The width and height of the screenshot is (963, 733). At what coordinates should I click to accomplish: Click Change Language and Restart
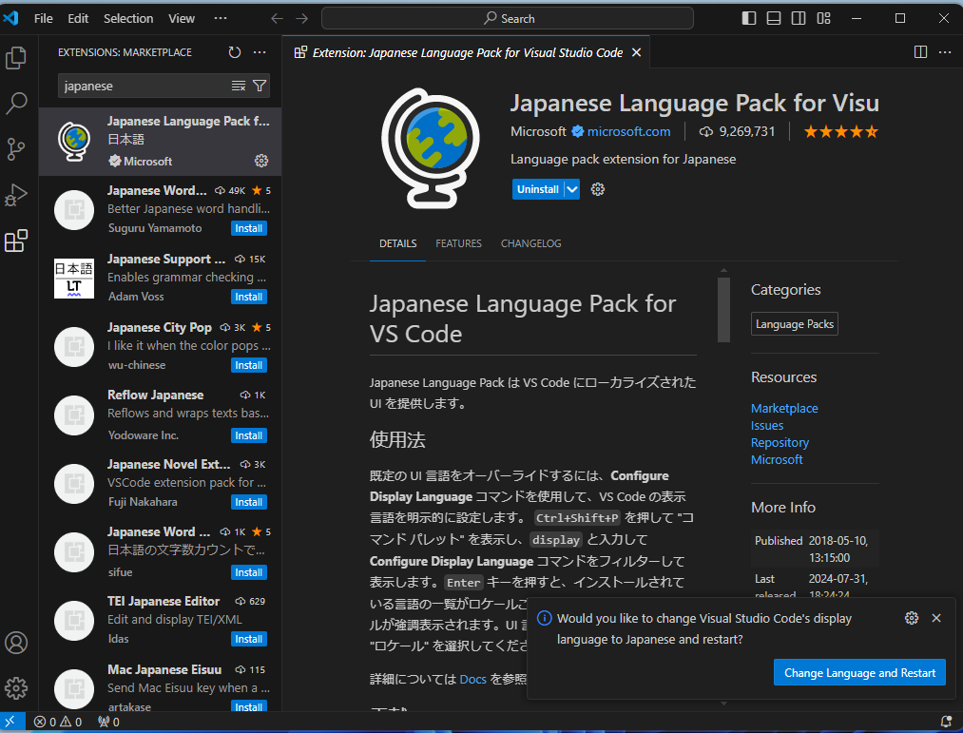tap(859, 672)
